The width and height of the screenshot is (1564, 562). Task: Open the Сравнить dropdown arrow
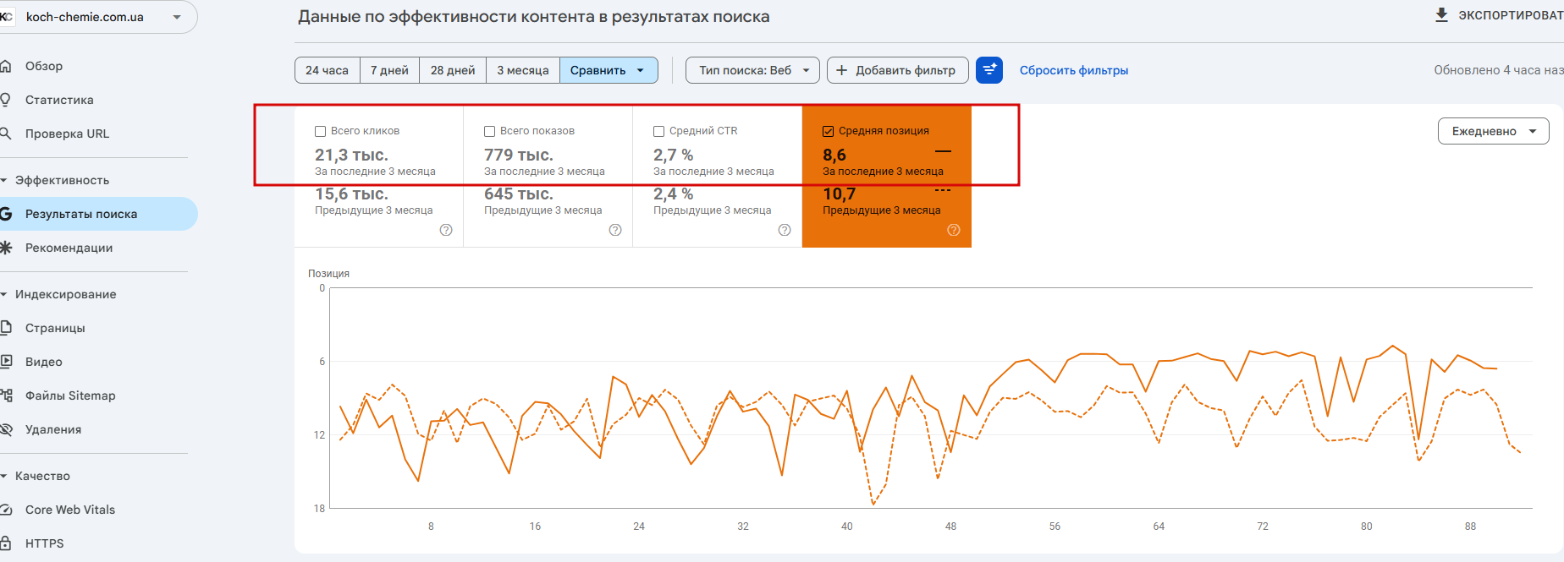pos(641,70)
